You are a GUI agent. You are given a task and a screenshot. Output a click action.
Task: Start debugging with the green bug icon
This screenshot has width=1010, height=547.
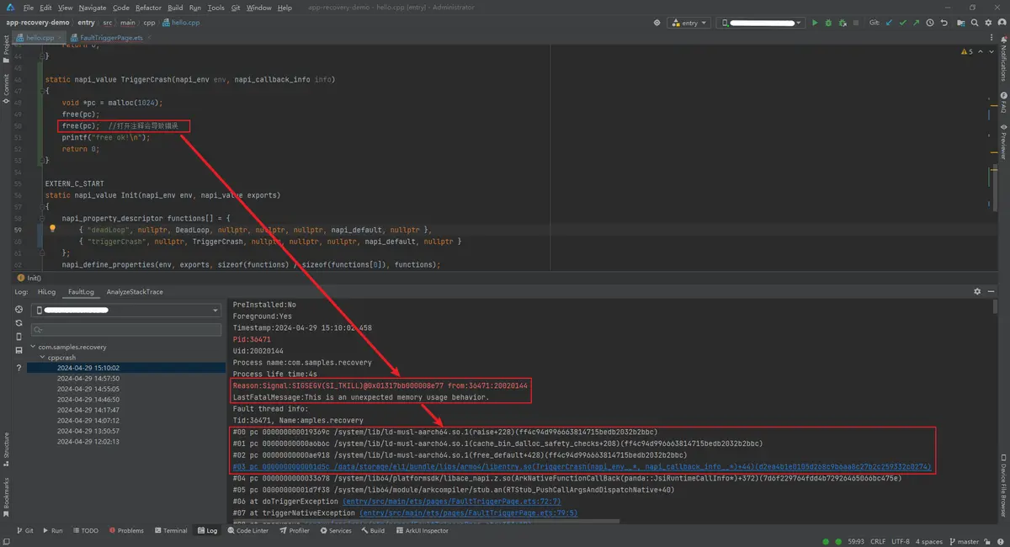(x=828, y=23)
